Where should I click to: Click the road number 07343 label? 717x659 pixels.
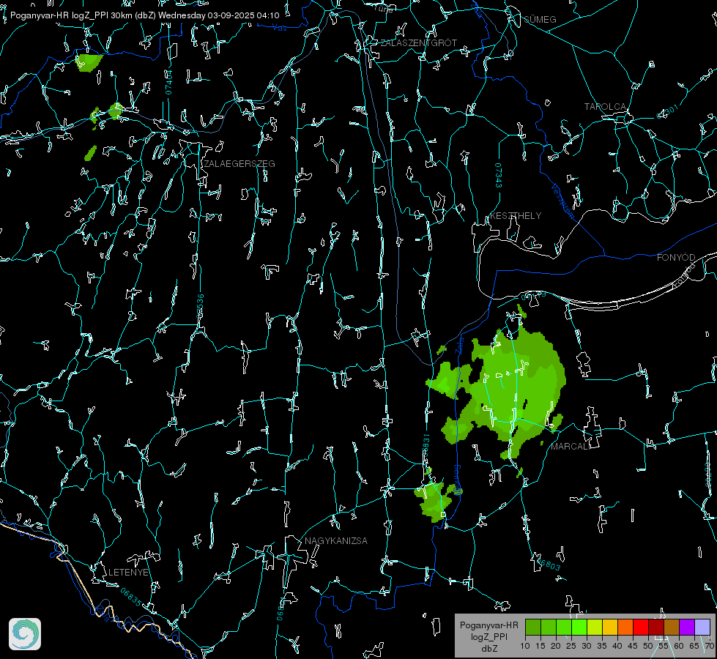499,176
